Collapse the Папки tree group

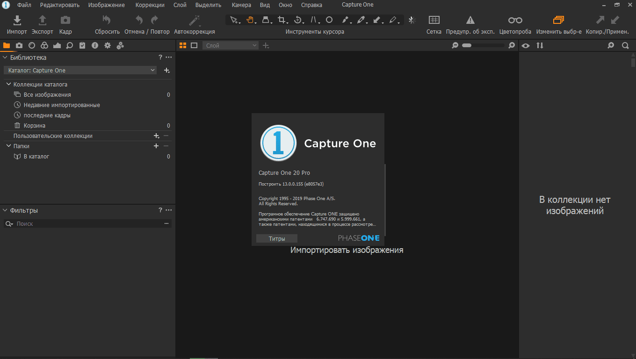point(9,146)
